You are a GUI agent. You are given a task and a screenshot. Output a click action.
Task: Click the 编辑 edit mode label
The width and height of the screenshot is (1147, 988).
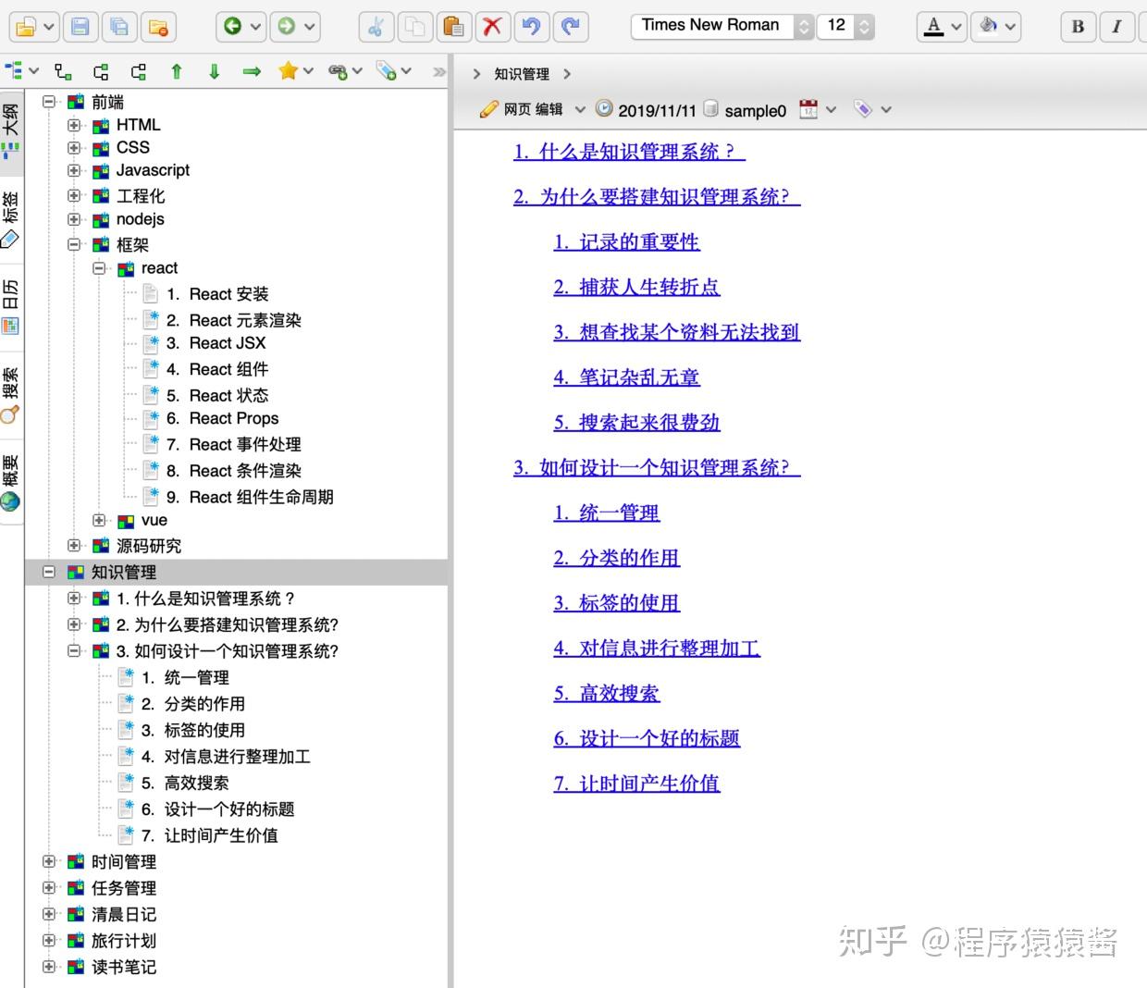pos(548,109)
